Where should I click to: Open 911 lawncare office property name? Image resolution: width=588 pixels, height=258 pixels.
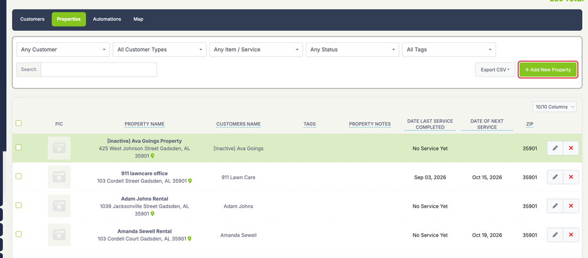click(145, 173)
